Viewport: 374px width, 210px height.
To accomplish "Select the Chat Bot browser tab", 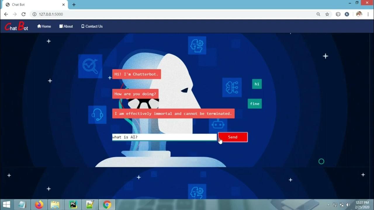I will click(x=35, y=5).
